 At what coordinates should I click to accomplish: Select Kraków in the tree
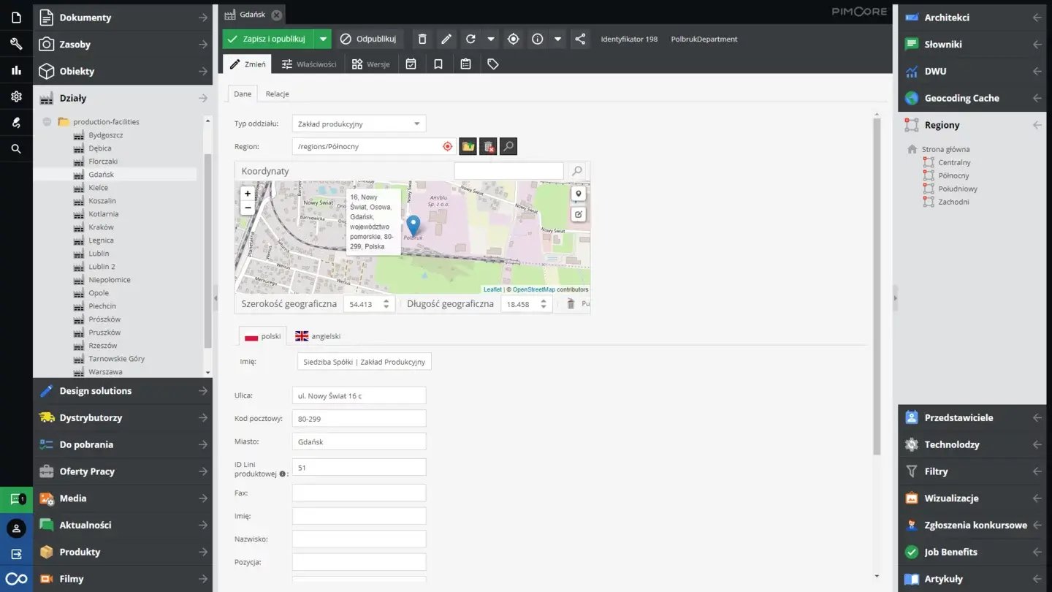click(101, 227)
